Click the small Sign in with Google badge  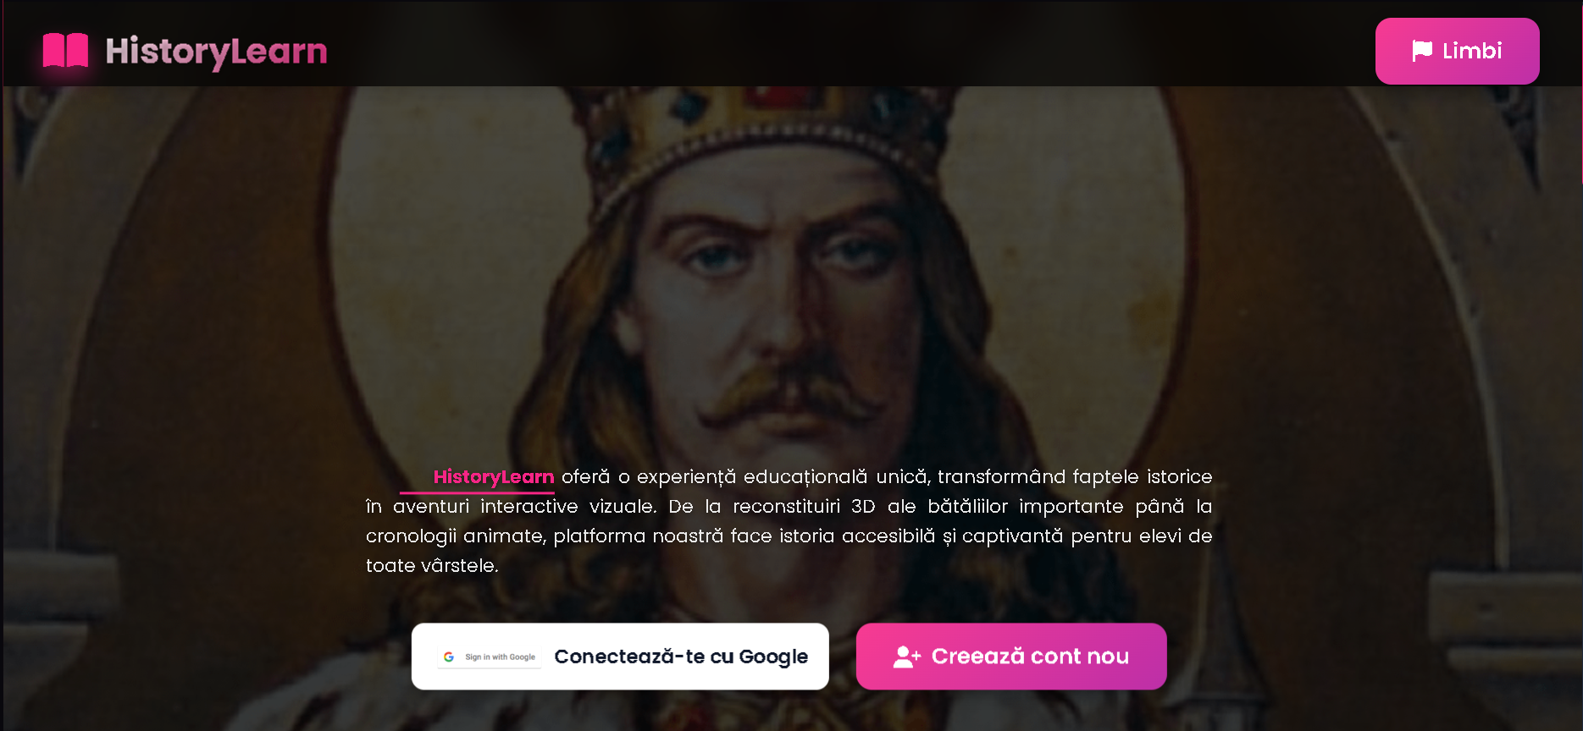(x=490, y=657)
